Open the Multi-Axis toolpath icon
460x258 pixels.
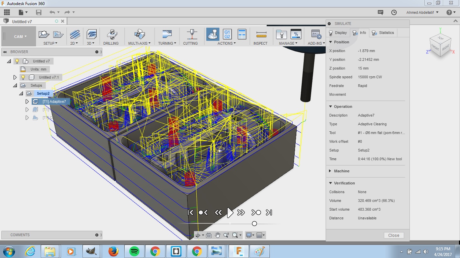pyautogui.click(x=139, y=34)
